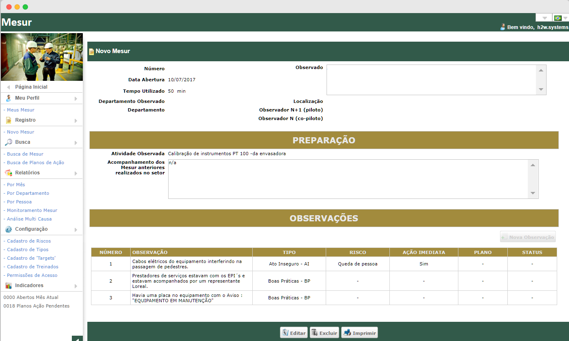Click the Brazil flag language icon
The width and height of the screenshot is (569, 341).
(558, 18)
